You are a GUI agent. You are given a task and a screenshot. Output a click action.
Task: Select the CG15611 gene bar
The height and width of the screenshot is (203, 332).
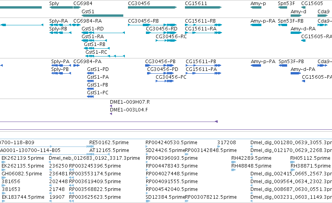(203, 7)
